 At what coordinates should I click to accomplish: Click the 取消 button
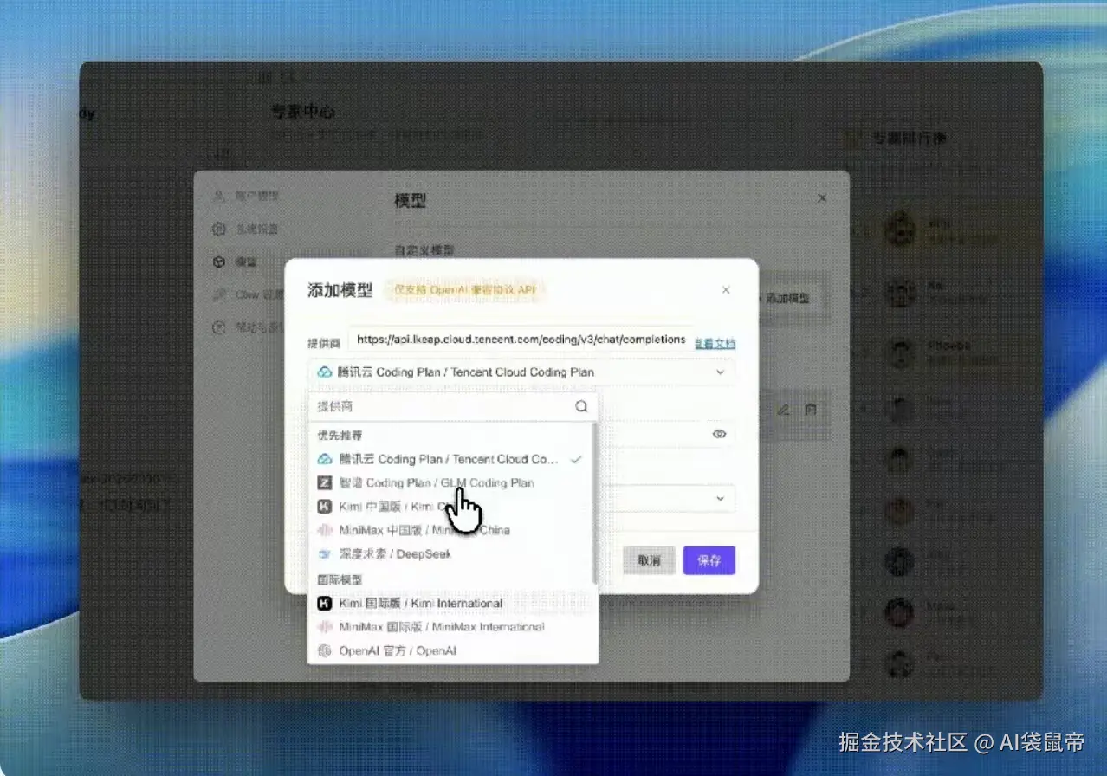(650, 560)
